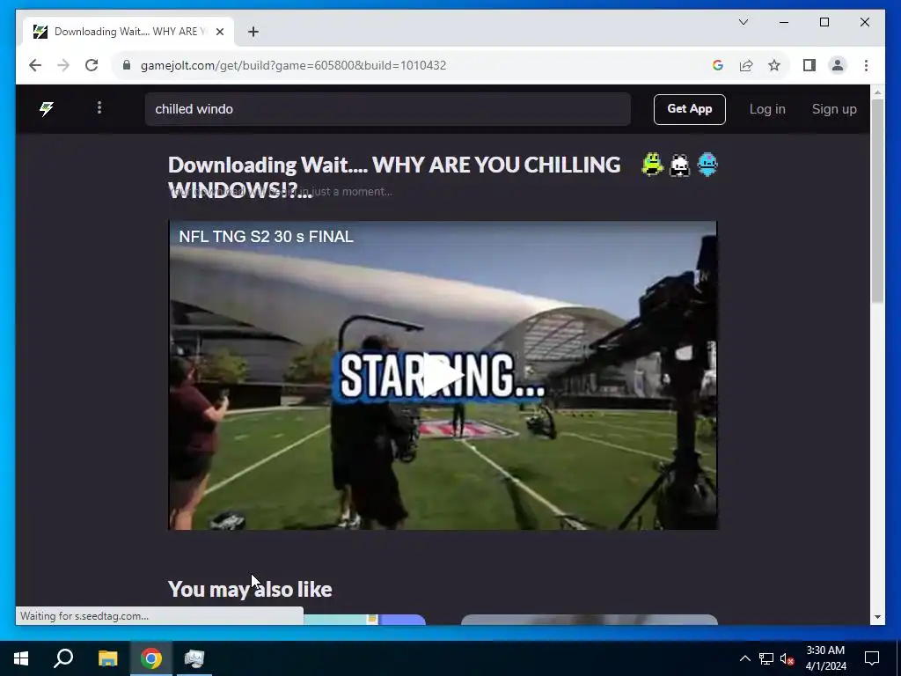Viewport: 901px width, 676px height.
Task: Click the Chrome taskbar icon
Action: pos(151,658)
